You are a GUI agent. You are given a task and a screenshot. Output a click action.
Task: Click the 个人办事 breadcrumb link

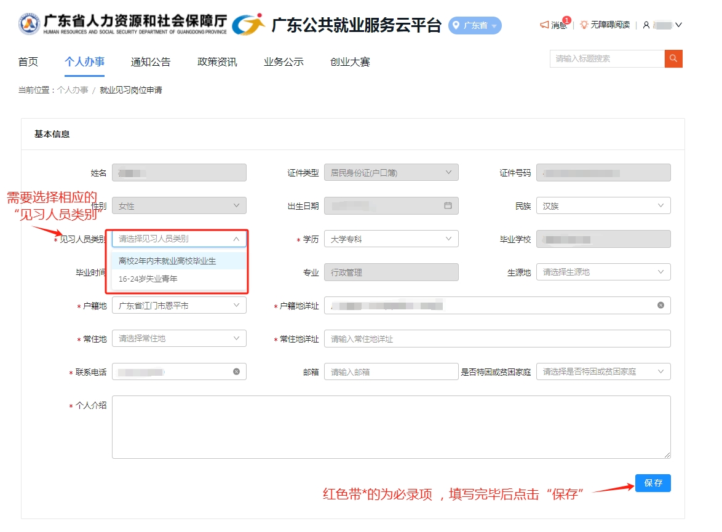tap(73, 90)
